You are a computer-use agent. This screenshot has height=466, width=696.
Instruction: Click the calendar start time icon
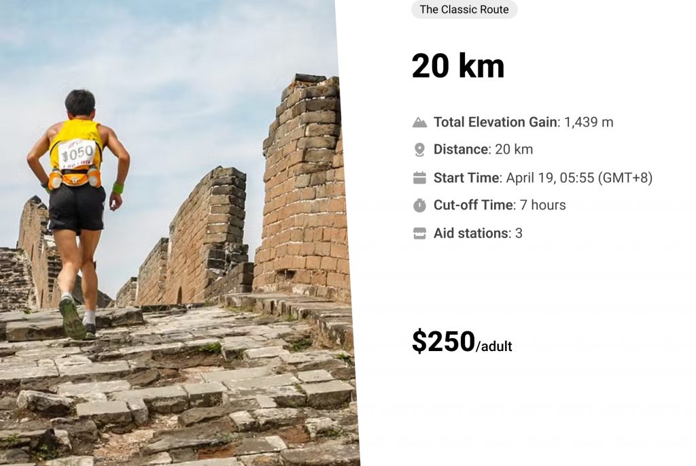pyautogui.click(x=419, y=178)
